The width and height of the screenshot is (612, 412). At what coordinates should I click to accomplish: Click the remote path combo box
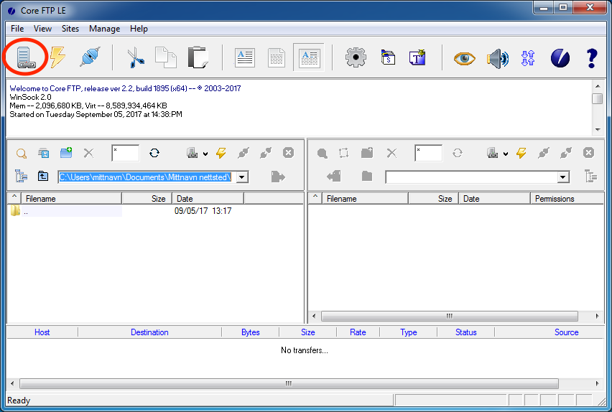[477, 177]
